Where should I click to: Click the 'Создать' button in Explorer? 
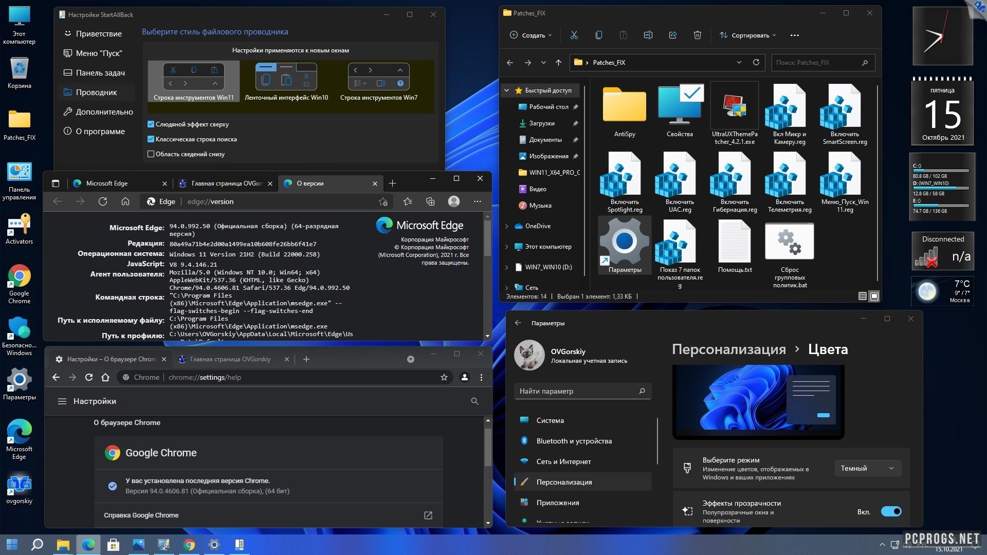coord(531,35)
